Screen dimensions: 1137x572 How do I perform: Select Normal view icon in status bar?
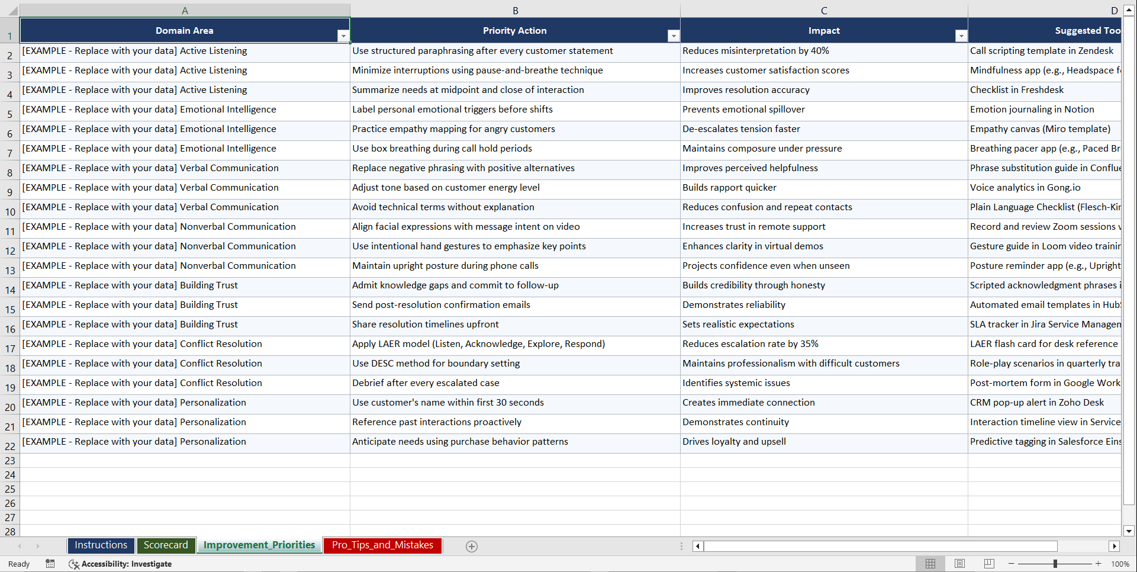click(930, 563)
